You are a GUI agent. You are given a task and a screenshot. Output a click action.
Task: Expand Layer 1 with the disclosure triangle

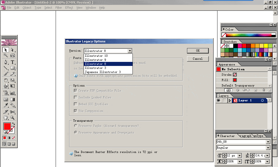coord(230,101)
